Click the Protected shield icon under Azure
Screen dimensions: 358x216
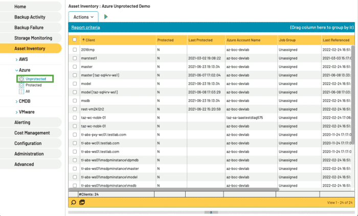pyautogui.click(x=21, y=85)
